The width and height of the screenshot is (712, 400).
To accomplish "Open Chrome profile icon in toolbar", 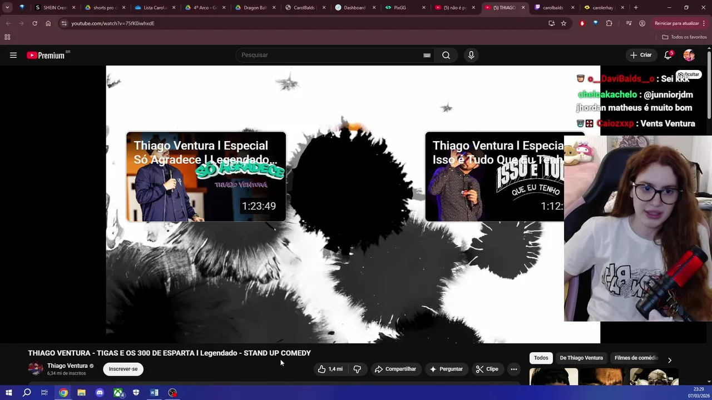I will [642, 23].
